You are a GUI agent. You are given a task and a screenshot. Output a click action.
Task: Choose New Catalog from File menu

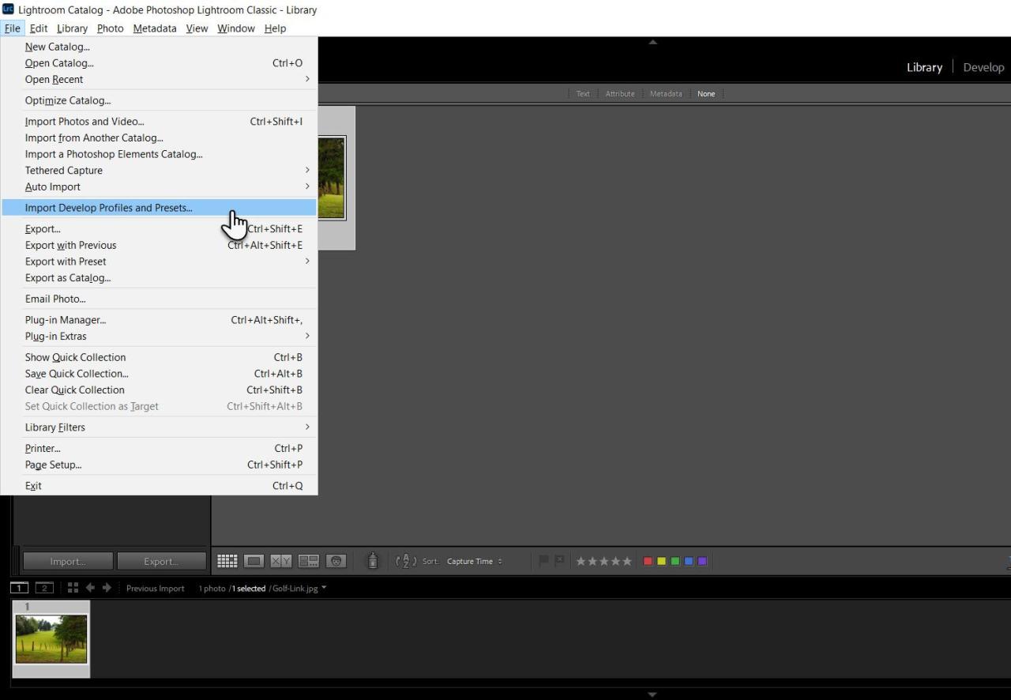coord(159,47)
